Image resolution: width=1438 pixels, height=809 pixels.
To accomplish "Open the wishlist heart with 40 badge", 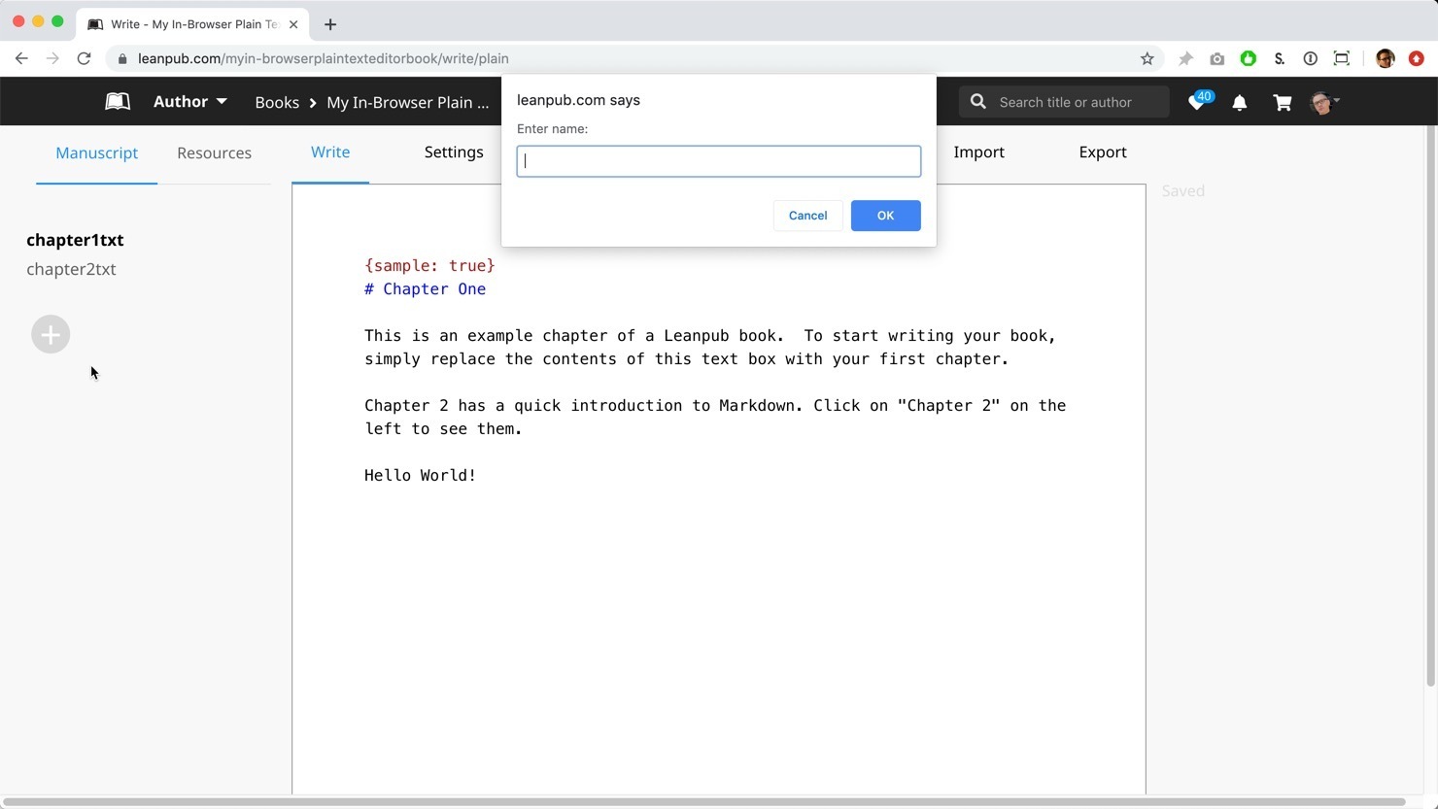I will point(1197,102).
